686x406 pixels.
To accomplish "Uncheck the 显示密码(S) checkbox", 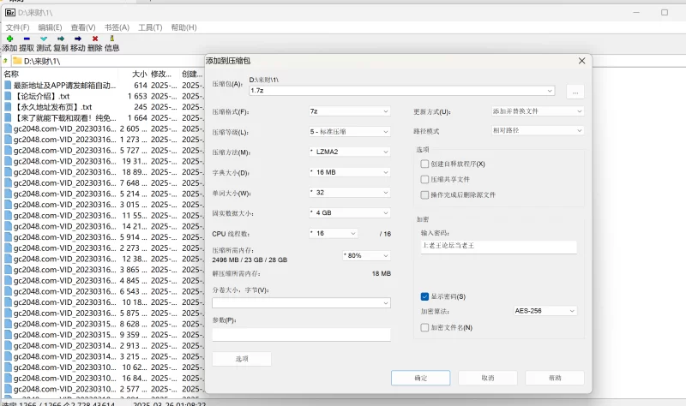I will click(424, 296).
